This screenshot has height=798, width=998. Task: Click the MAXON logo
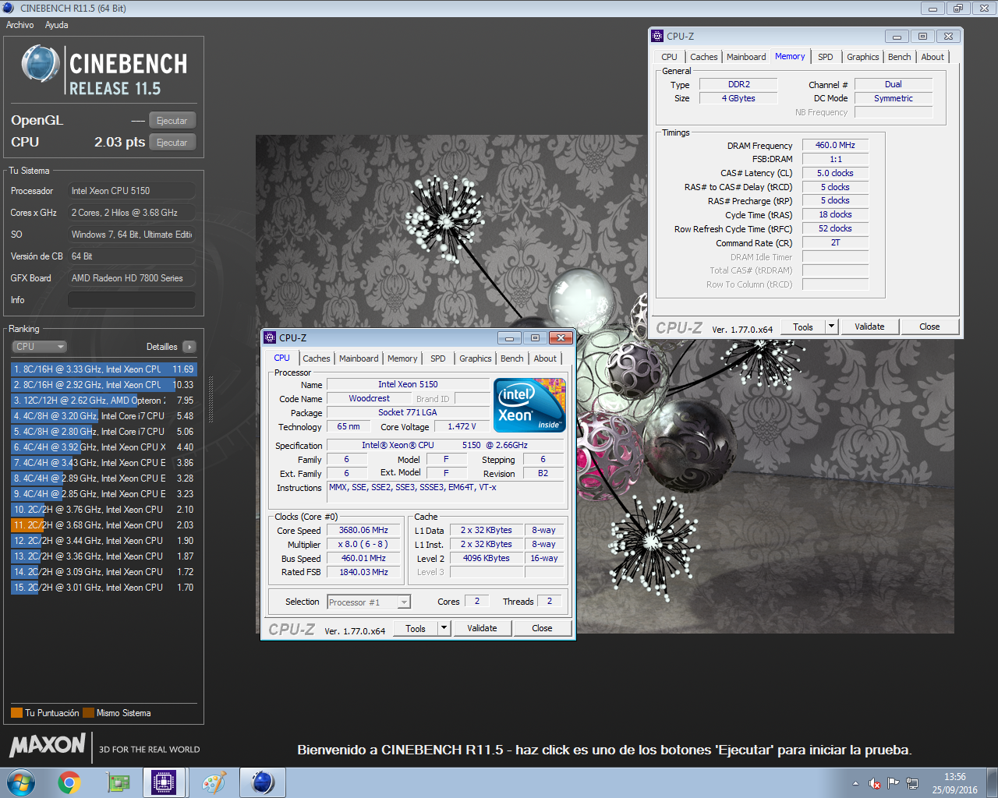pos(48,745)
